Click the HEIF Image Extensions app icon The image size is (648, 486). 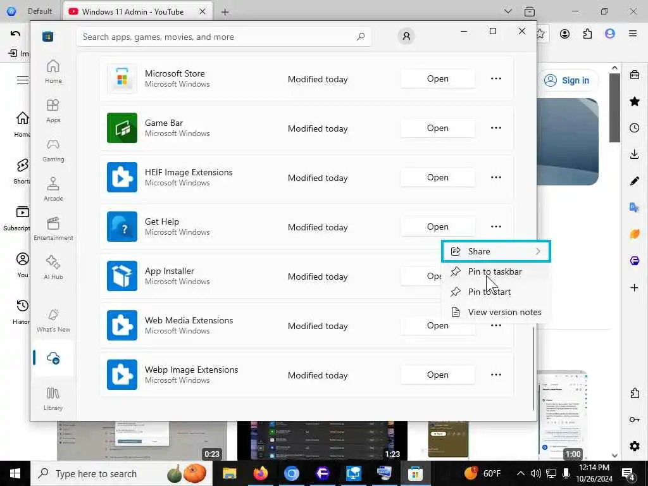(122, 177)
